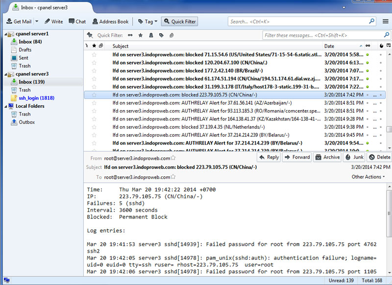Filter tagged messages with tag icon
Viewport: 392px width, 285px height.
[x=161, y=35]
